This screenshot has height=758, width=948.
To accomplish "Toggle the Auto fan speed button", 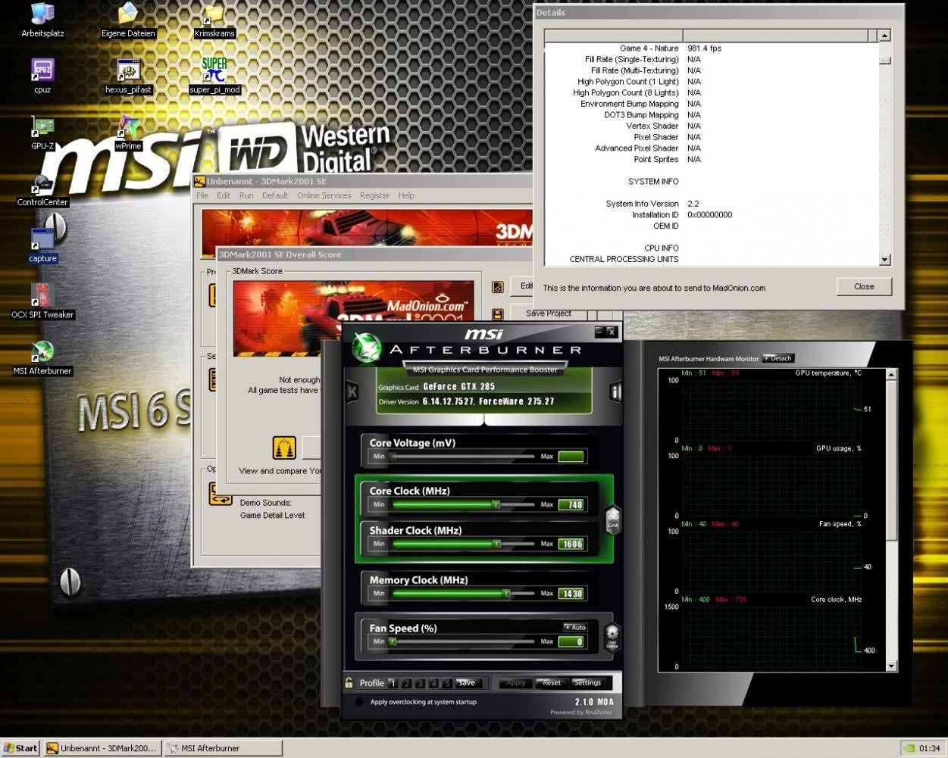I will [x=575, y=627].
